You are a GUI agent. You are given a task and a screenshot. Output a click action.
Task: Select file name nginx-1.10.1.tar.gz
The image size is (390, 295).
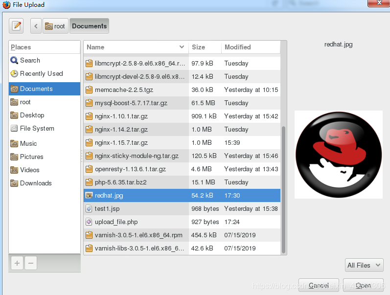tap(121, 116)
